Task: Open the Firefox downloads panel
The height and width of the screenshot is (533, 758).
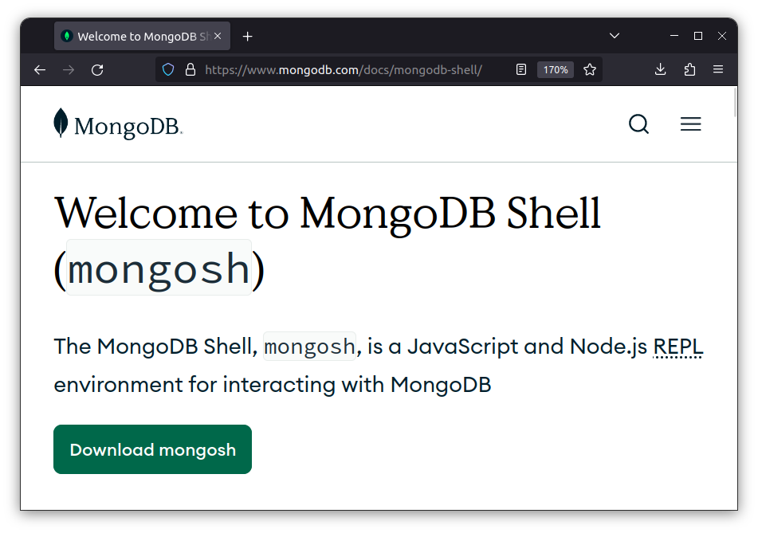Action: pos(660,70)
